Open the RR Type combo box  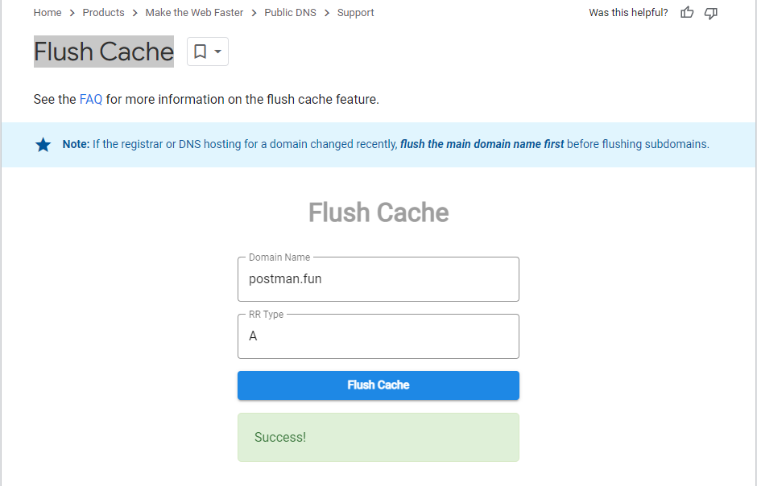[x=378, y=336]
